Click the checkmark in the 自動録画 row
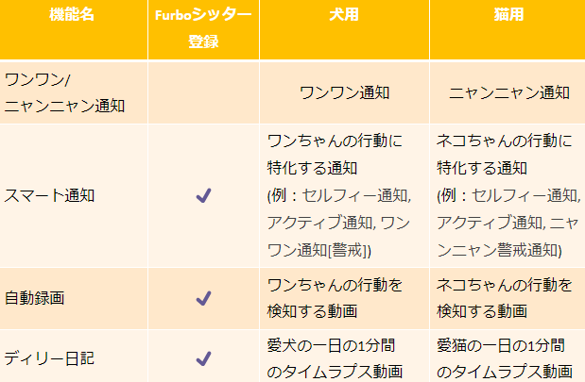 click(x=202, y=298)
